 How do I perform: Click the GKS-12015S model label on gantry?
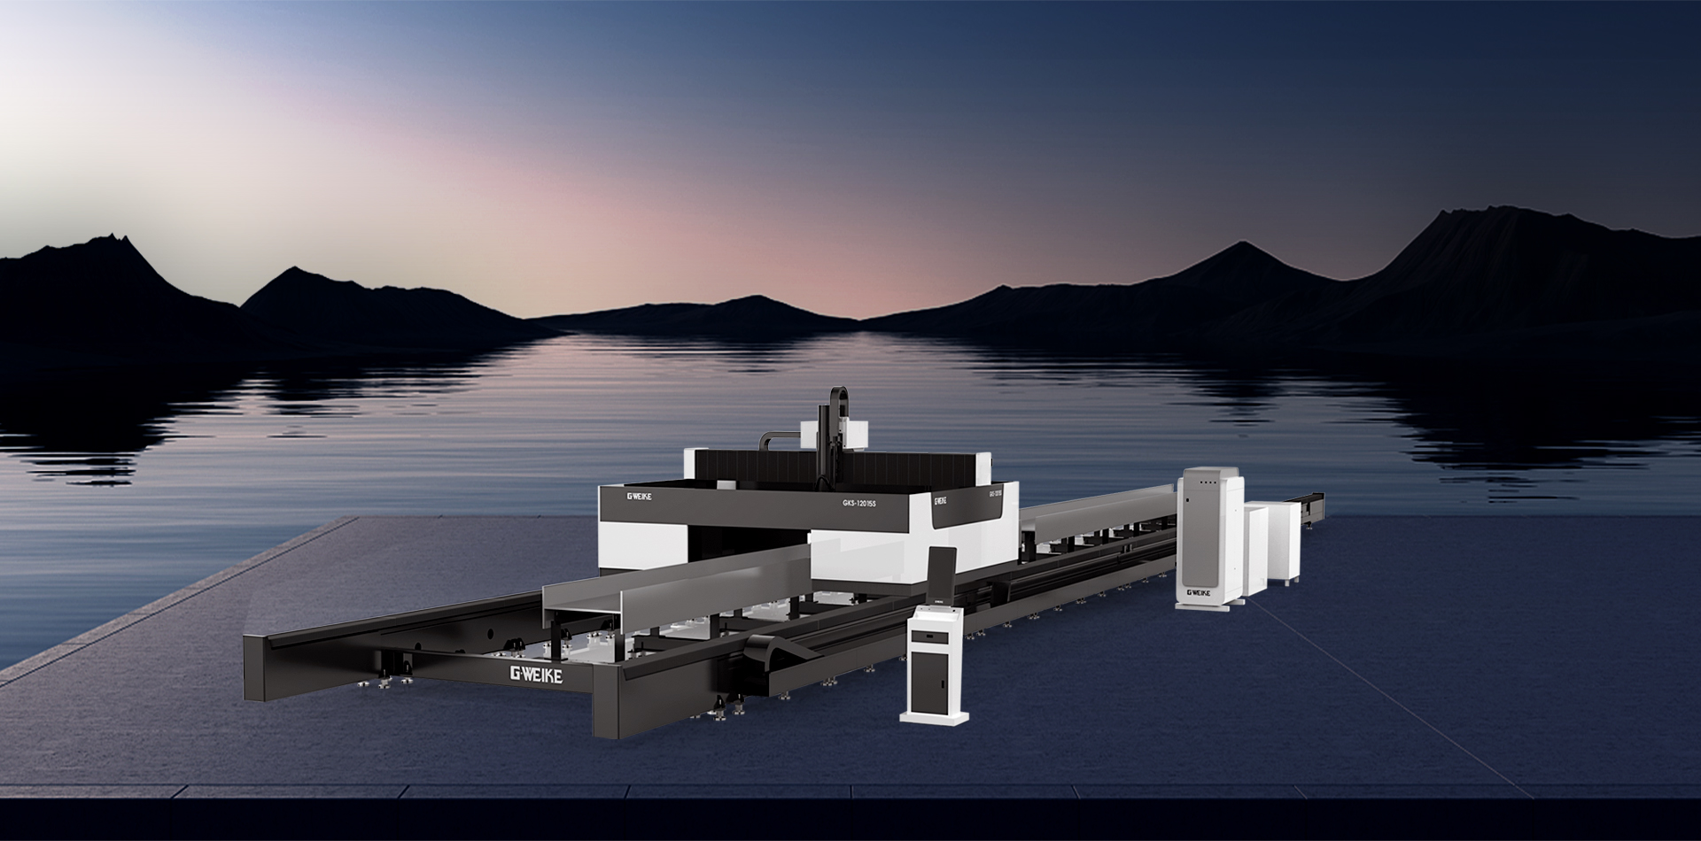coord(860,502)
